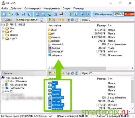Expand the Рабочий стол tree node
The width and height of the screenshot is (135, 118).
pyautogui.click(x=3, y=88)
